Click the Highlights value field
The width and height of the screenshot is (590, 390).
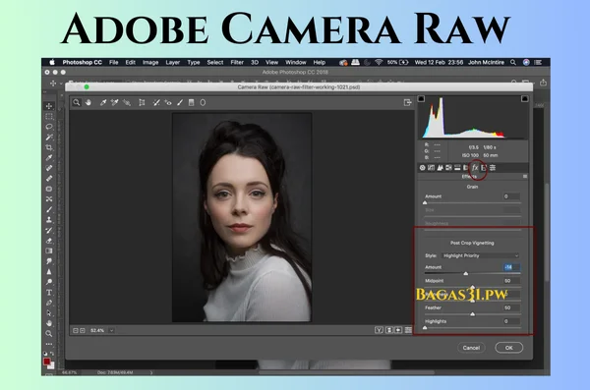[x=511, y=321]
